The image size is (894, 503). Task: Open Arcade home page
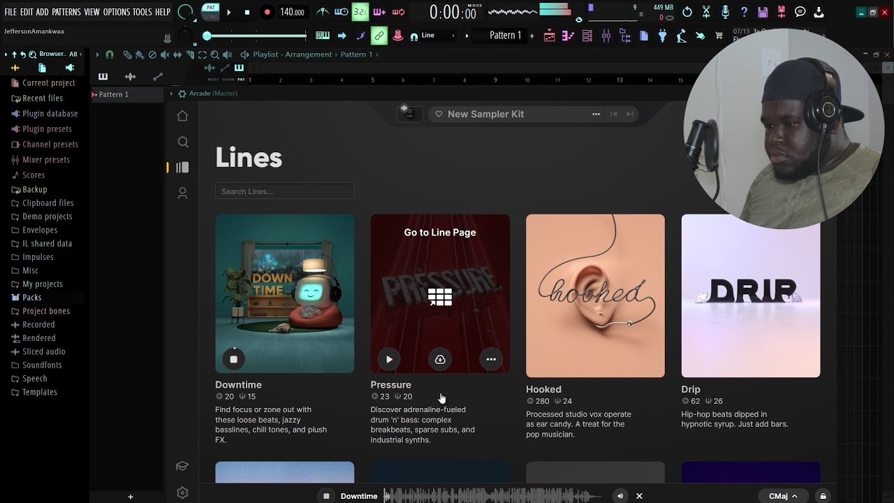[182, 116]
